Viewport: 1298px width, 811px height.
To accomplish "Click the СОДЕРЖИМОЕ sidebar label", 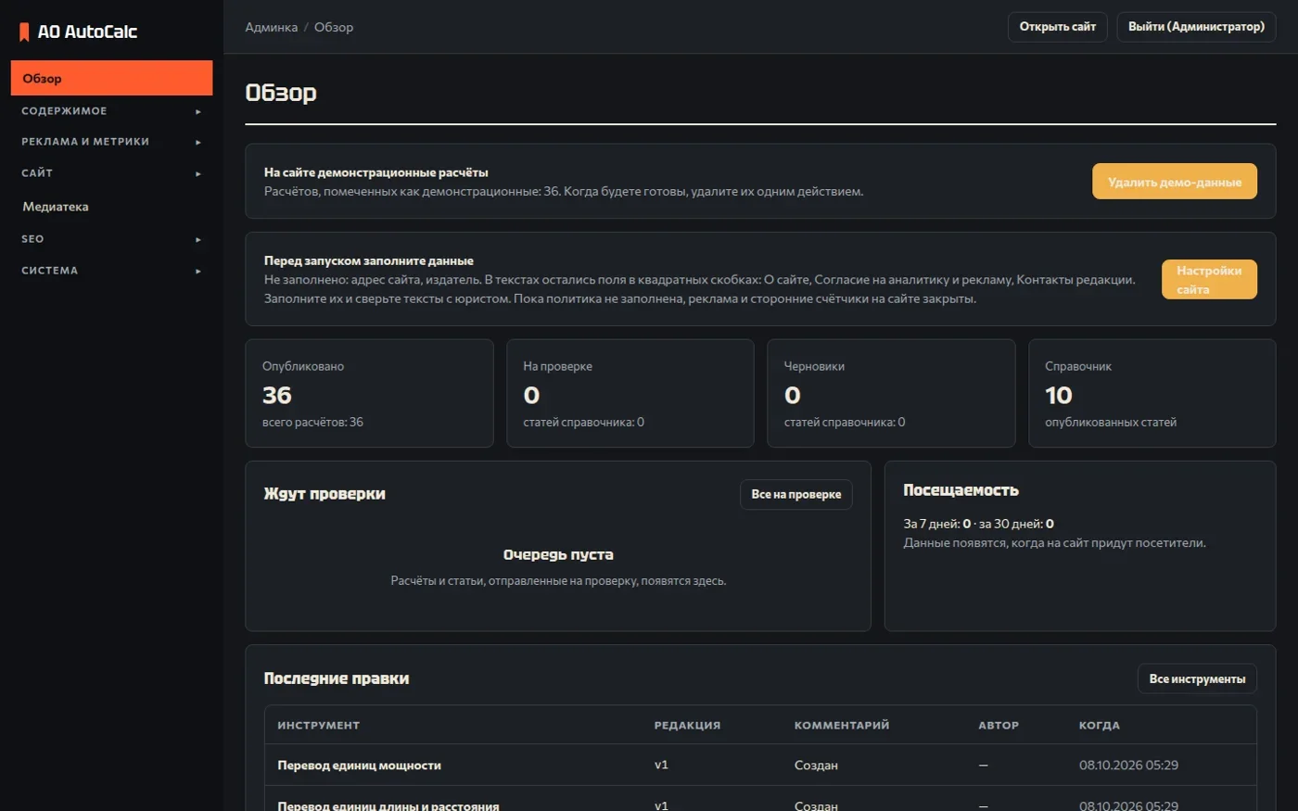I will click(64, 111).
